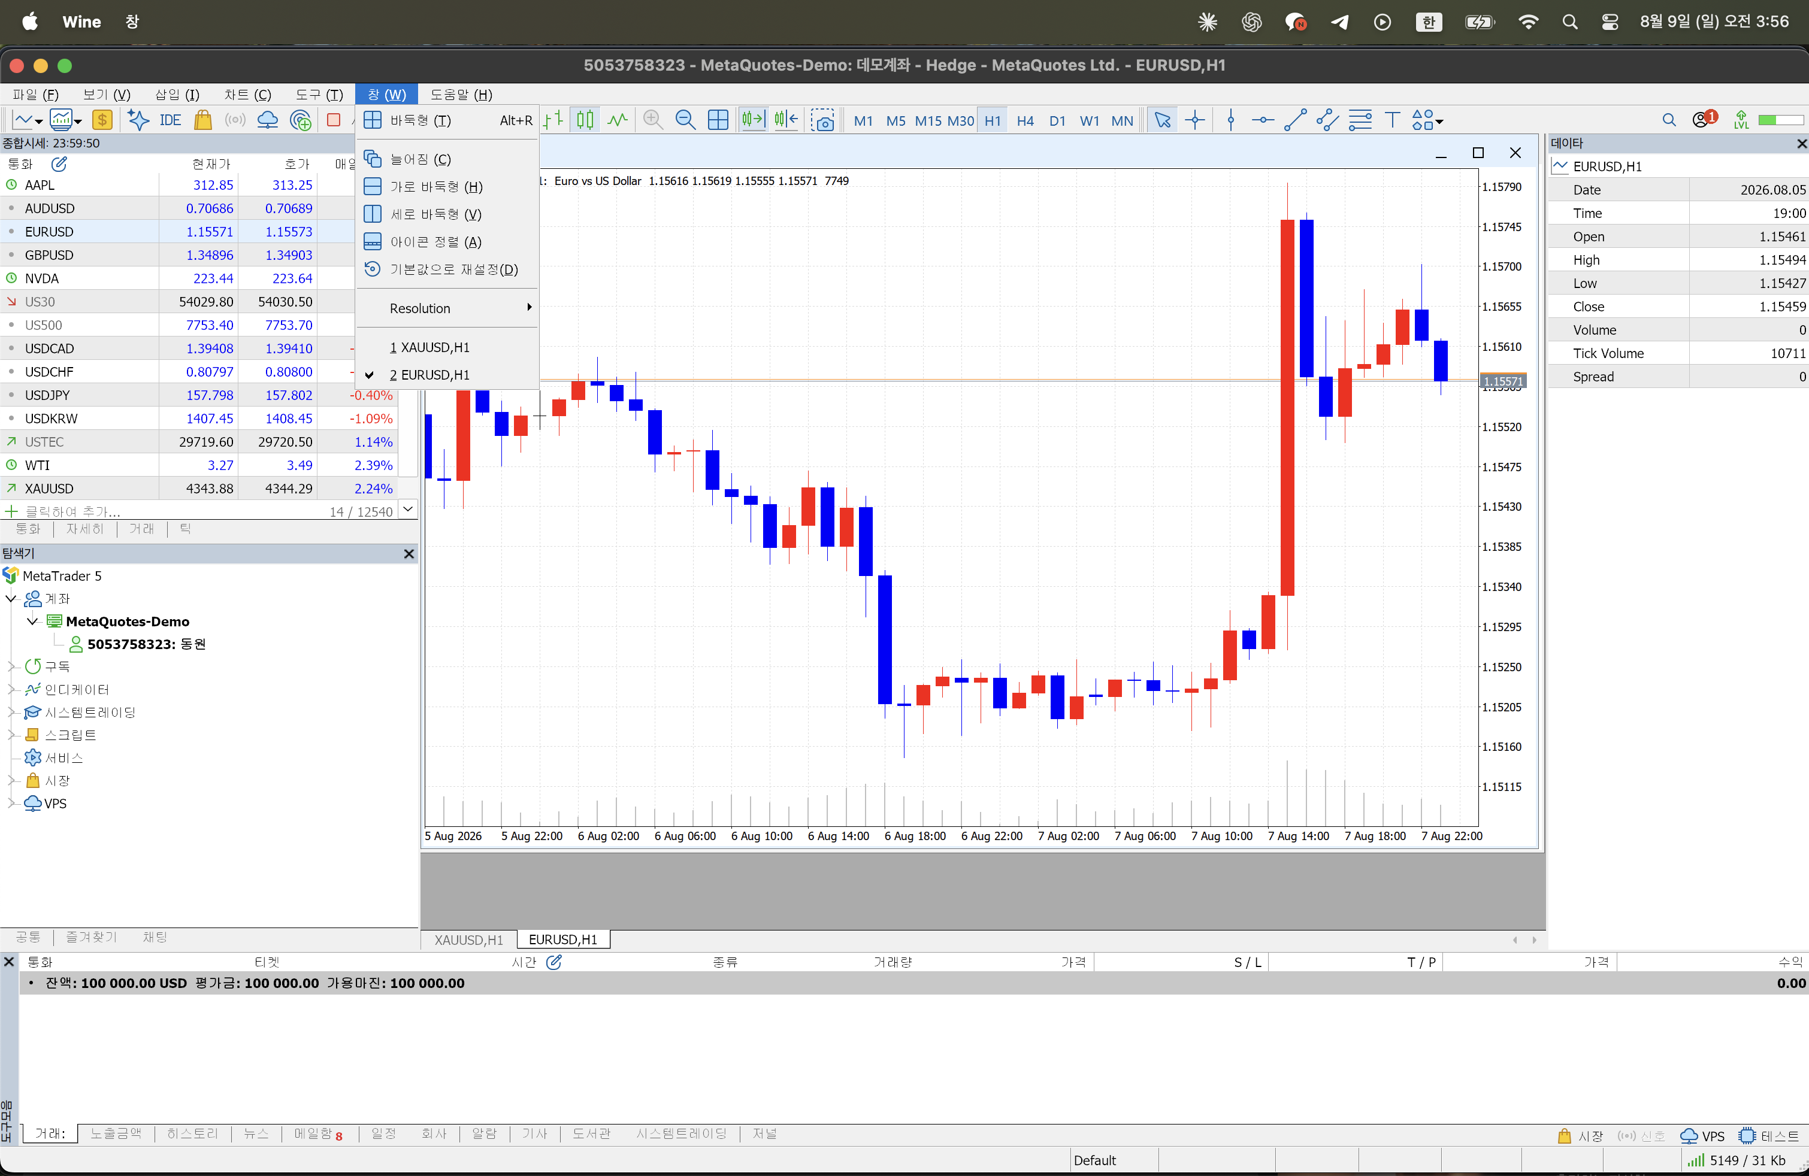Click the Signals broadcast toolbar icon

coord(235,120)
